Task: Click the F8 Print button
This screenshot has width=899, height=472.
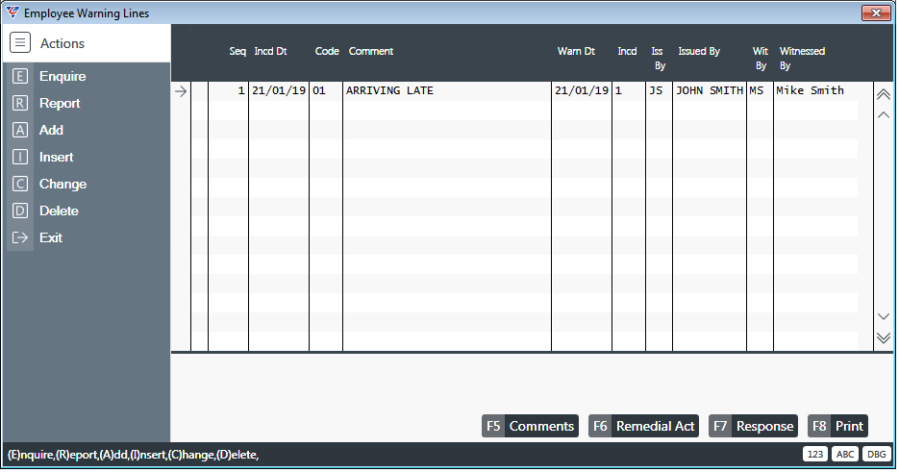Action: [837, 426]
